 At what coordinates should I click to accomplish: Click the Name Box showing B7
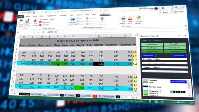pyautogui.click(x=22, y=32)
